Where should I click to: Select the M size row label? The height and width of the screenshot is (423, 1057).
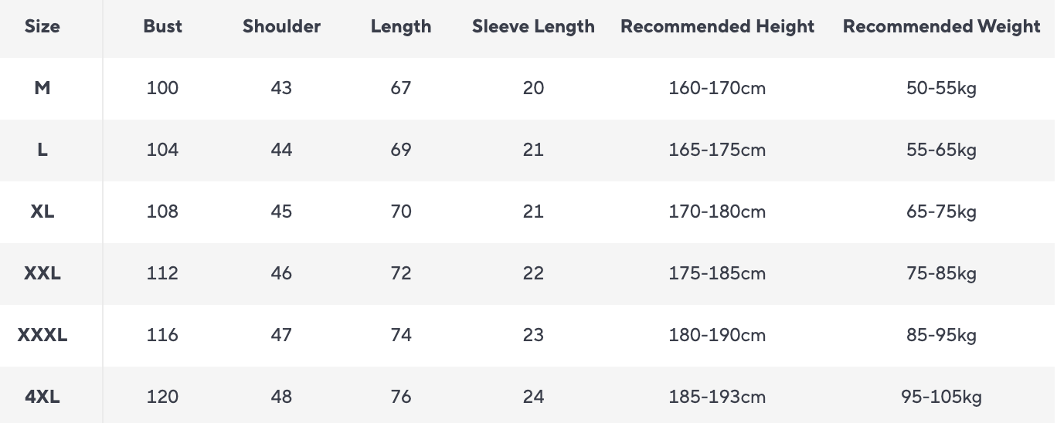coord(42,88)
